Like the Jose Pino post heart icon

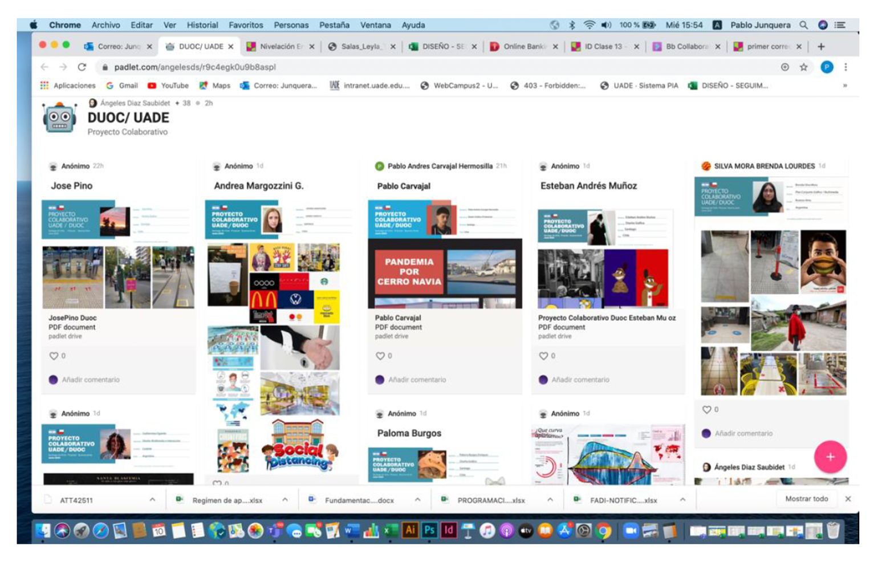click(x=54, y=356)
